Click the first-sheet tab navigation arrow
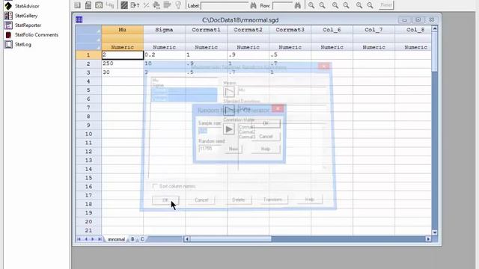 coord(79,239)
